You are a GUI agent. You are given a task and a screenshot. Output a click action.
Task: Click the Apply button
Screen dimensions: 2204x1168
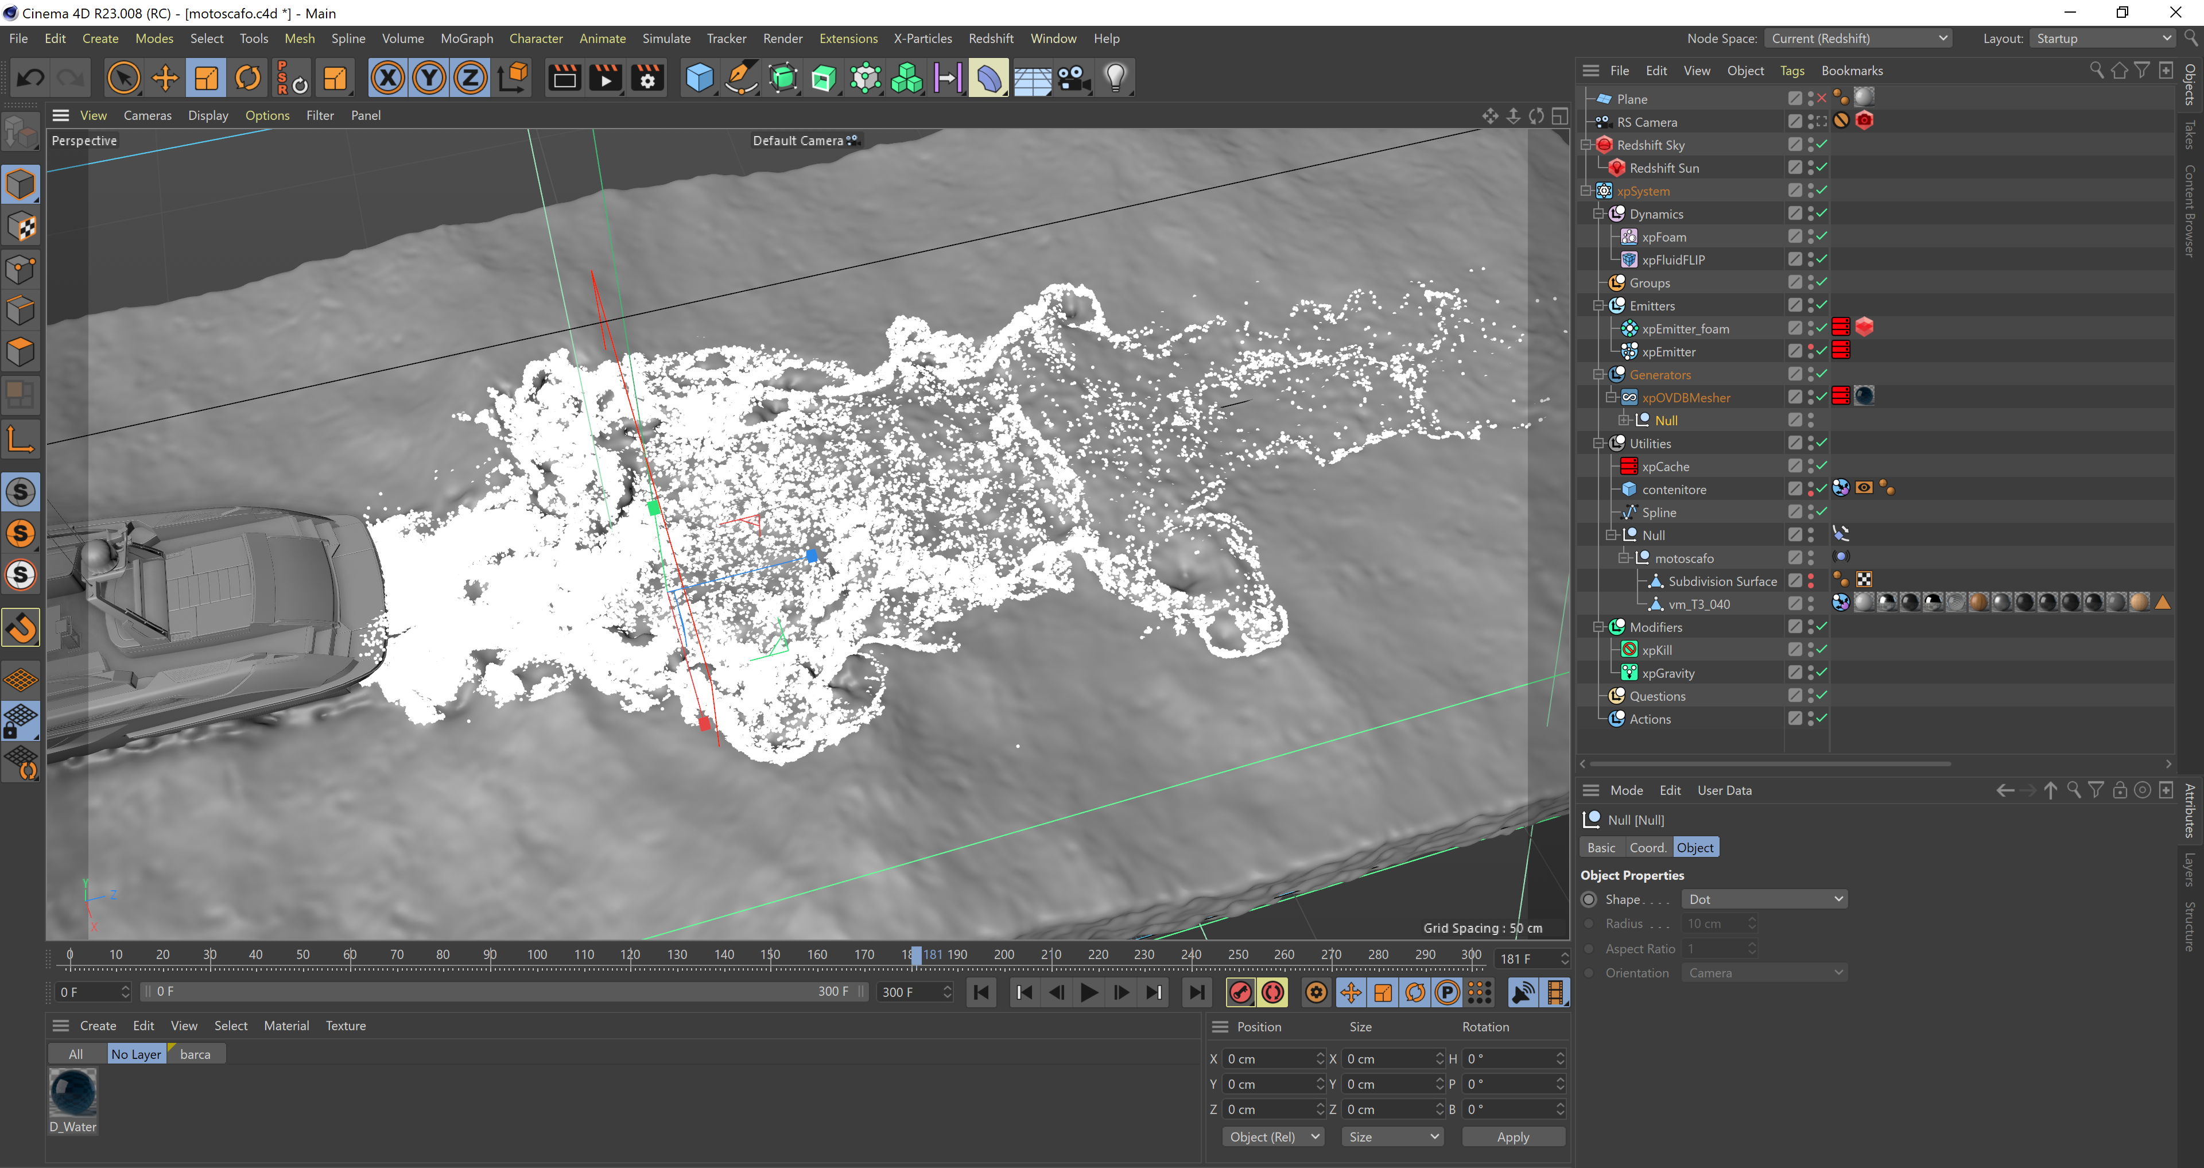pyautogui.click(x=1513, y=1137)
